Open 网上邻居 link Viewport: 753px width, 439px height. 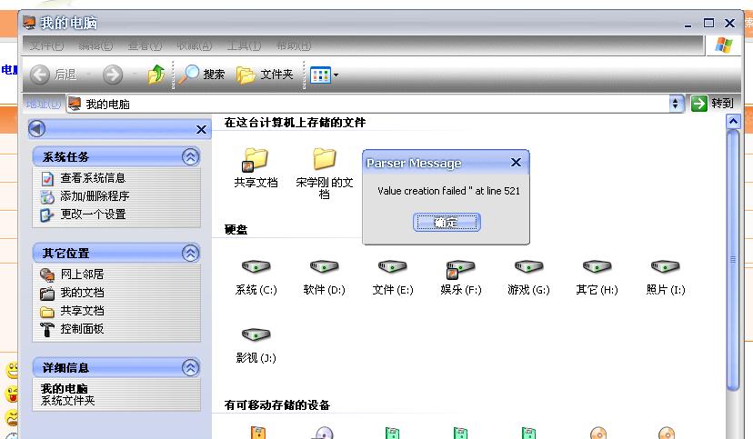point(82,274)
